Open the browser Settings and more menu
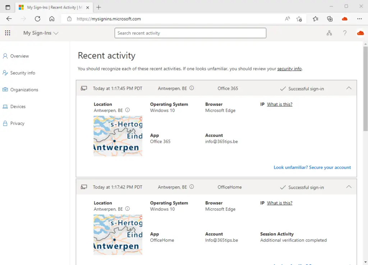Viewport: 368px width, 265px height. click(359, 19)
